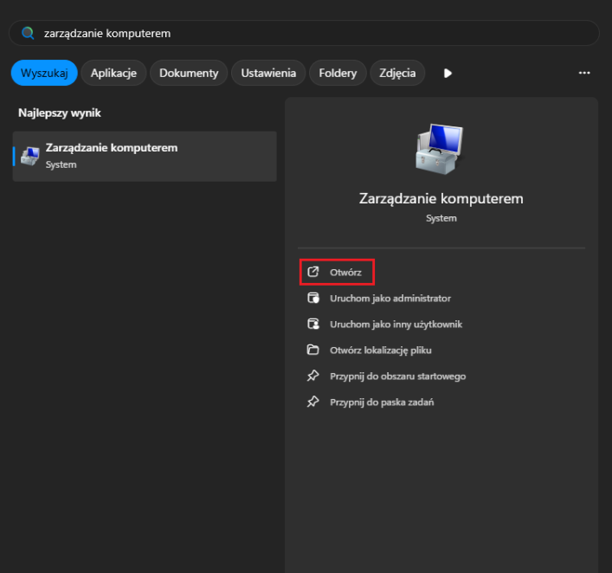Filter results by Foldery

pos(338,73)
